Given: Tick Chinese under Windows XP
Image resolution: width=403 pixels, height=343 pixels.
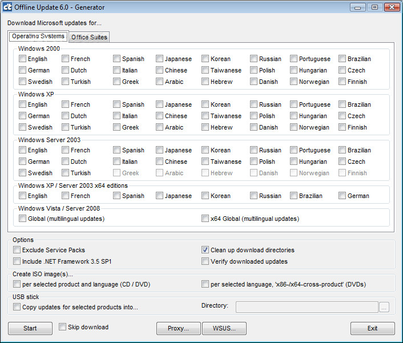Looking at the screenshot, I should (x=160, y=116).
